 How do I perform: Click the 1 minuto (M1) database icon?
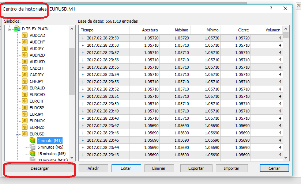[32, 141]
